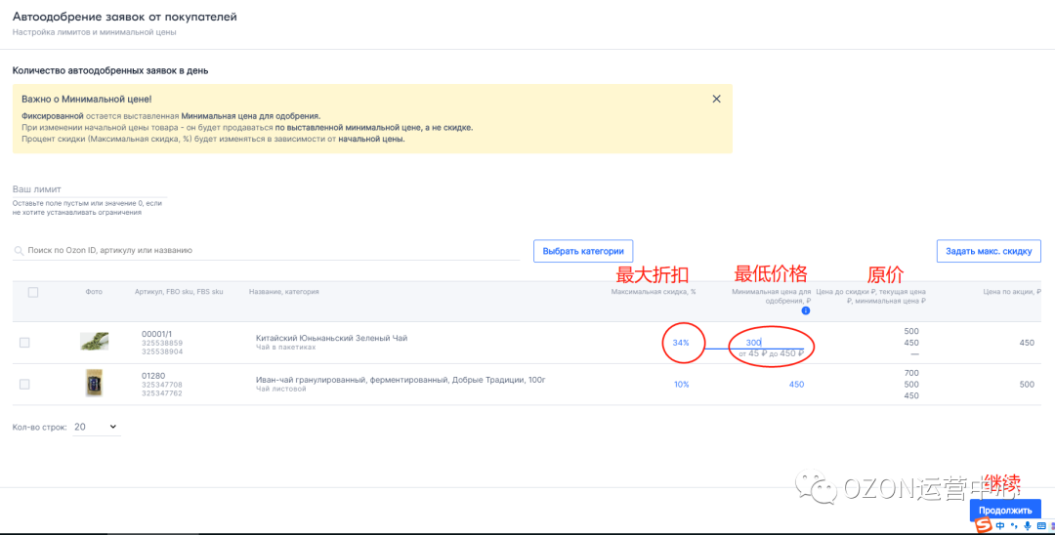Image resolution: width=1055 pixels, height=535 pixels.
Task: Click article number 00001/1
Action: click(156, 334)
